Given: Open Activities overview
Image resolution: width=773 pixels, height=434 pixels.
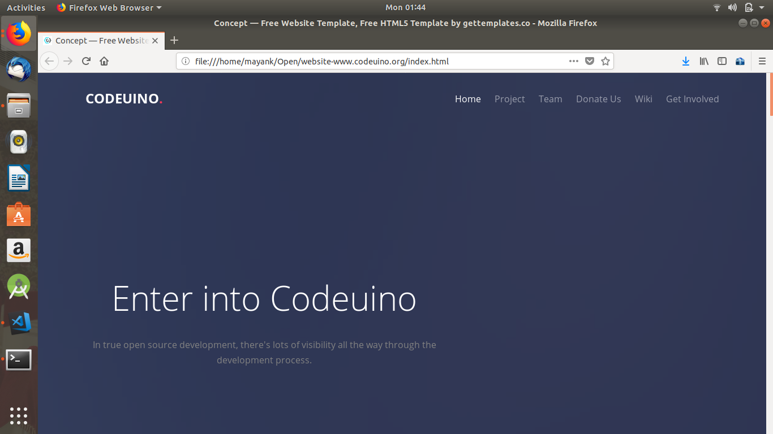Looking at the screenshot, I should [x=26, y=7].
